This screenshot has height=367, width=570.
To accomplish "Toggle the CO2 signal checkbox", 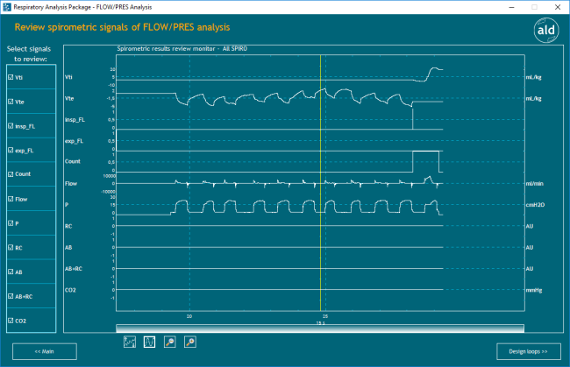I will [11, 321].
